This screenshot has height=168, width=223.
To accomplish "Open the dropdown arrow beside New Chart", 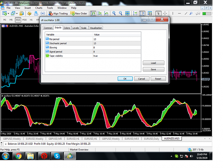I will click(x=9, y=14).
